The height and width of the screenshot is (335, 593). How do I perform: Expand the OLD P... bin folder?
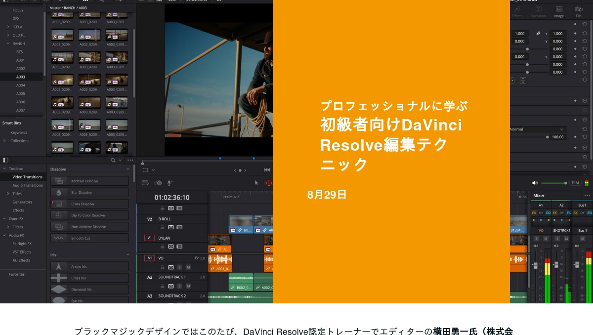coord(8,35)
